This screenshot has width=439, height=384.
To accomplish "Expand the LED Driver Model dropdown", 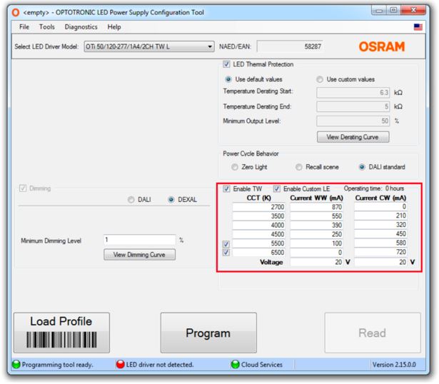I will click(x=209, y=47).
